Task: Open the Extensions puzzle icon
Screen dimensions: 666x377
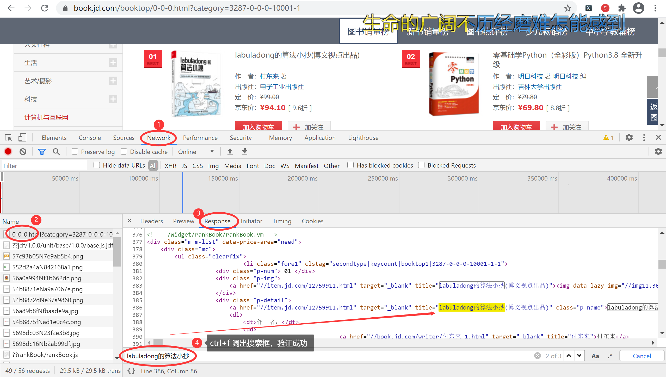Action: (622, 8)
